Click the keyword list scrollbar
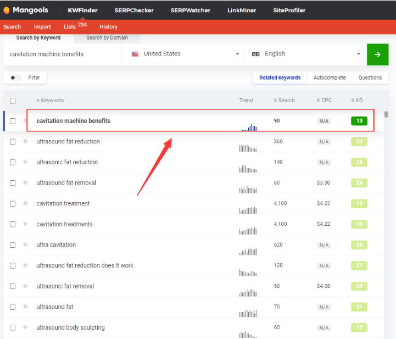This screenshot has height=339, width=396. (x=386, y=114)
